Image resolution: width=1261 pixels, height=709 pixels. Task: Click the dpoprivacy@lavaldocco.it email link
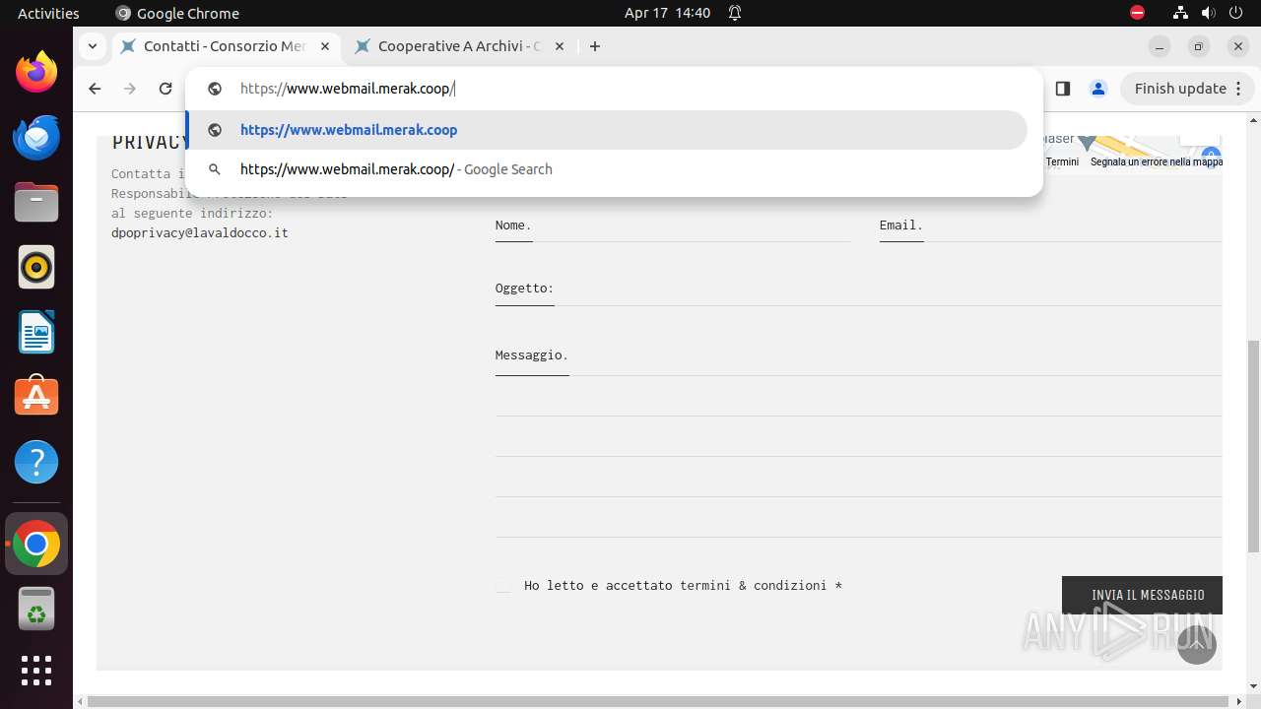[x=200, y=233]
